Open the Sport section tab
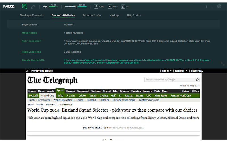 (60, 90)
